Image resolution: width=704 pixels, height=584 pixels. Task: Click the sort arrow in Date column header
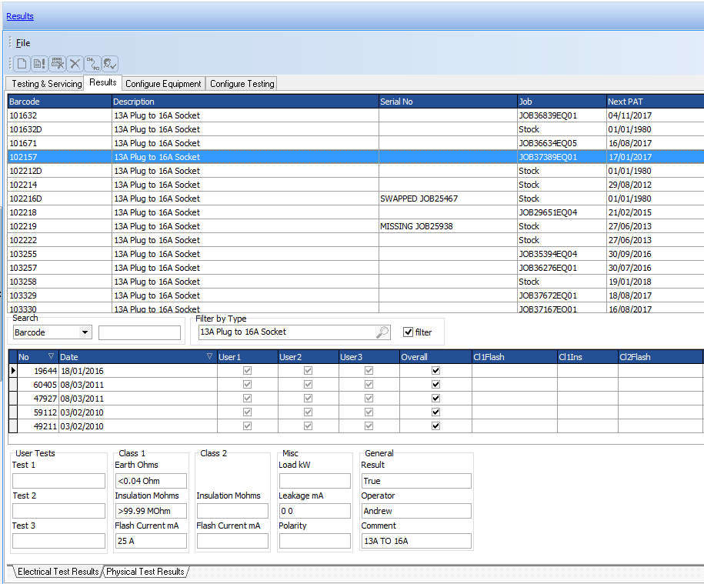[x=209, y=357]
